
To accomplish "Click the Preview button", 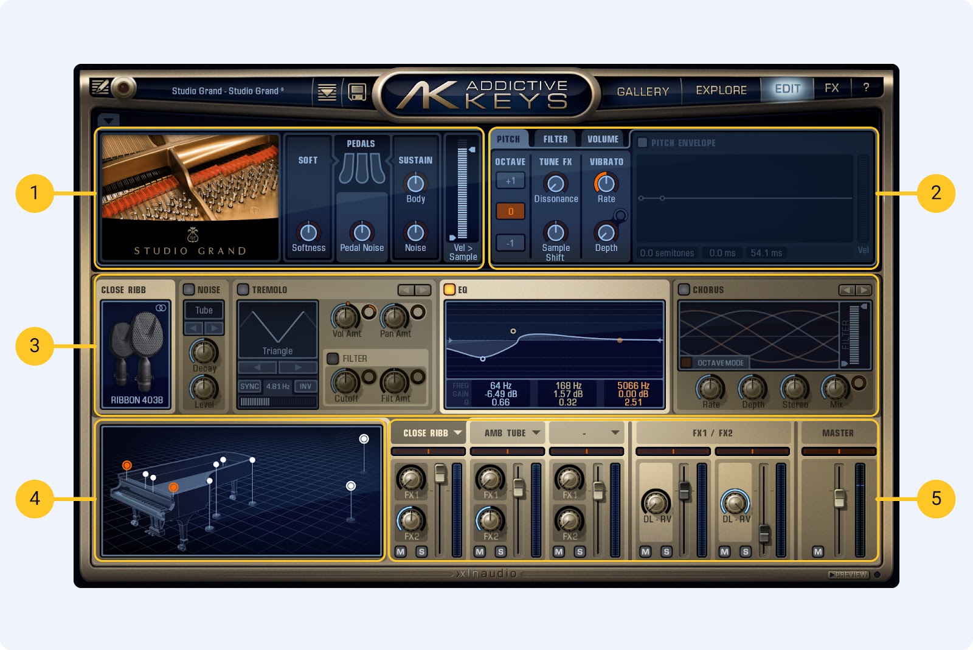I will (x=849, y=575).
